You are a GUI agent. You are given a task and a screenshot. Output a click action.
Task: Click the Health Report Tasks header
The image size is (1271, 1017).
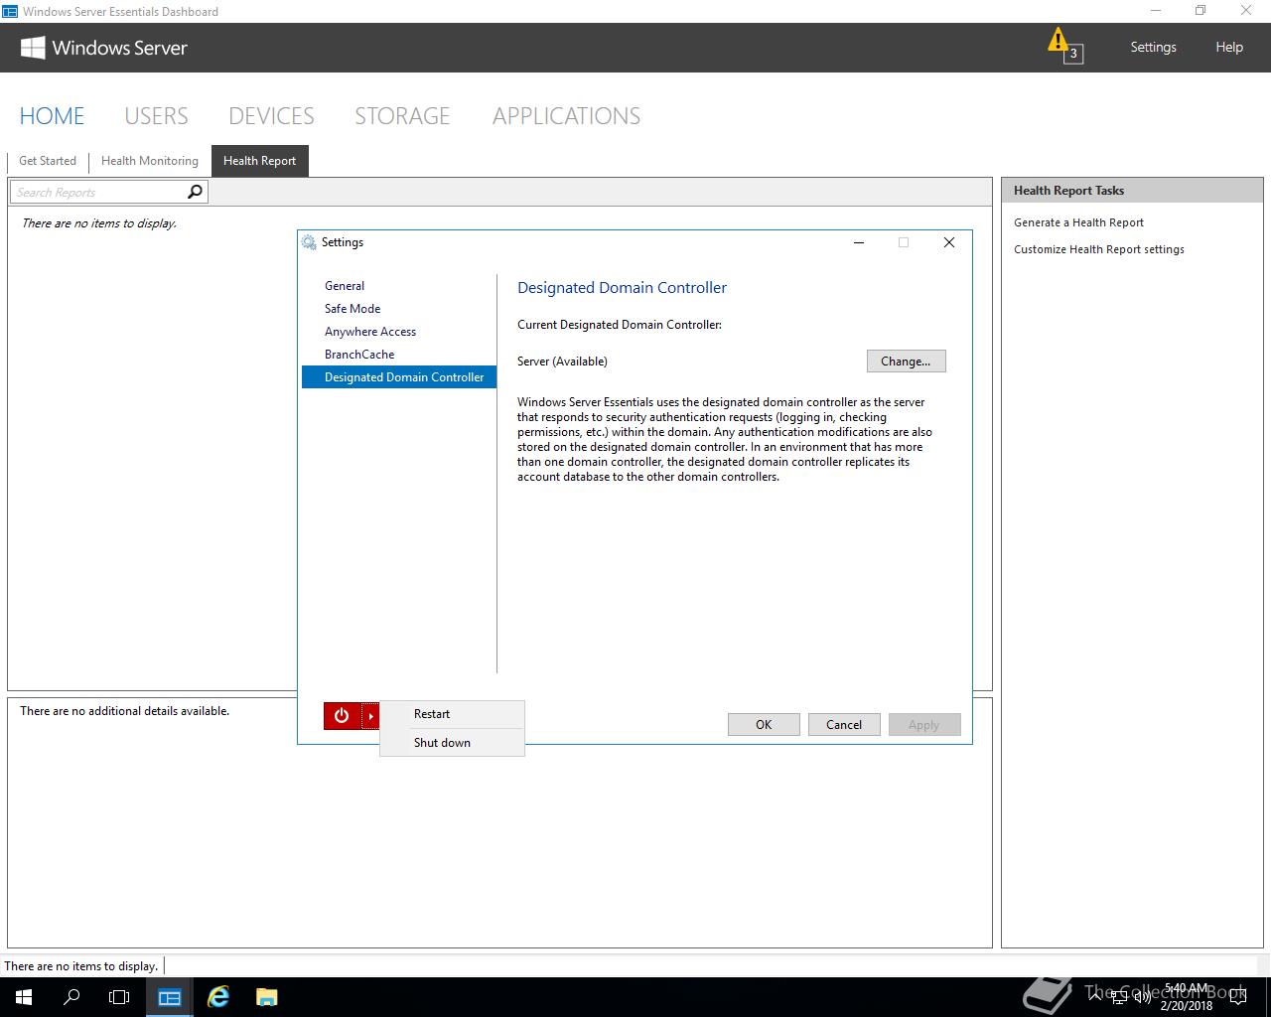pos(1132,191)
